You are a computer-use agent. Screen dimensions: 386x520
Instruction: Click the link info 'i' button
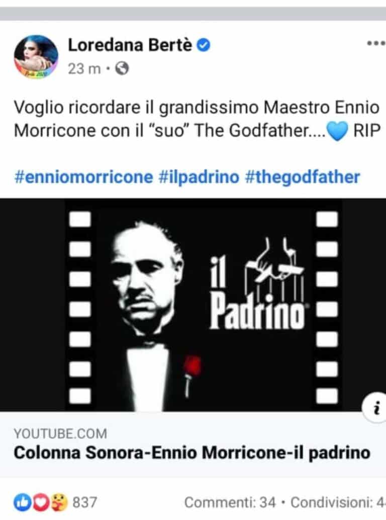tap(376, 408)
